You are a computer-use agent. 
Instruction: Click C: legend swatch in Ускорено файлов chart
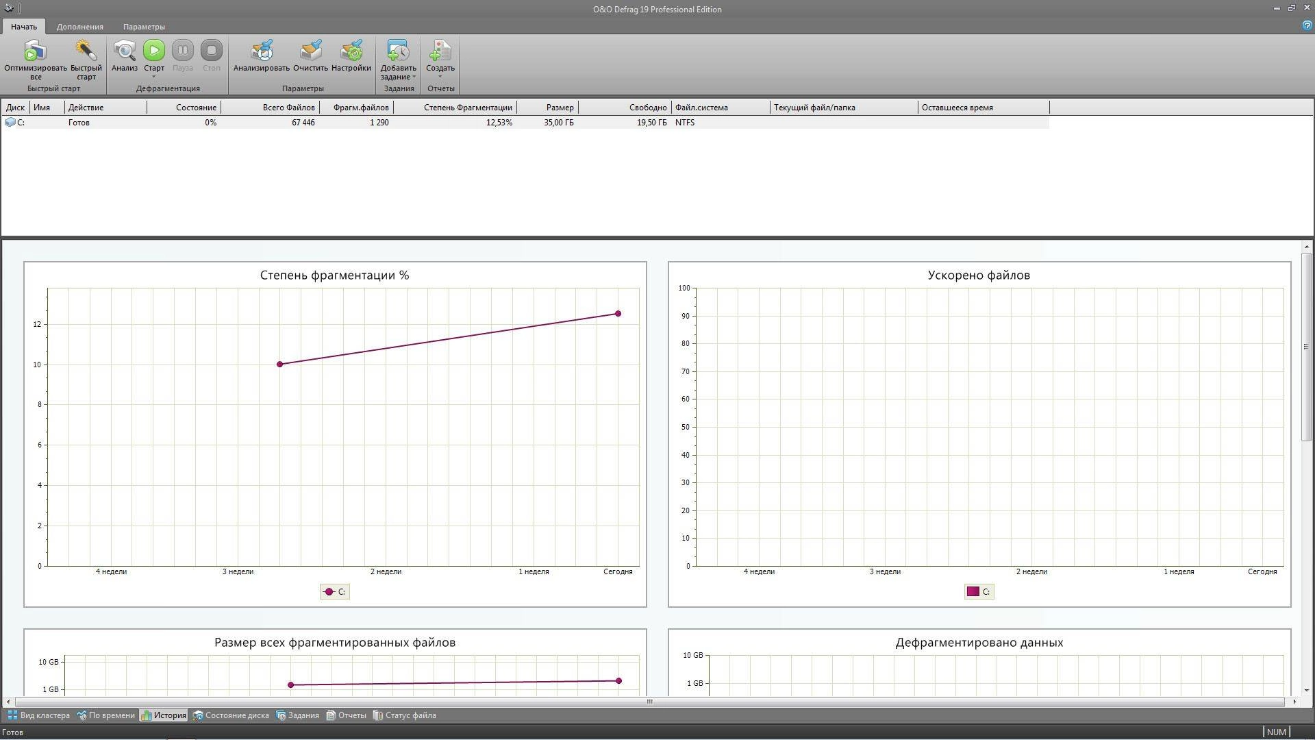pyautogui.click(x=973, y=592)
